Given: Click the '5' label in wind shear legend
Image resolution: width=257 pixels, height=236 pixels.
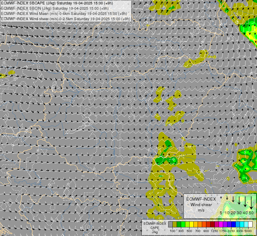Looking at the screenshot, I should click(x=221, y=213).
